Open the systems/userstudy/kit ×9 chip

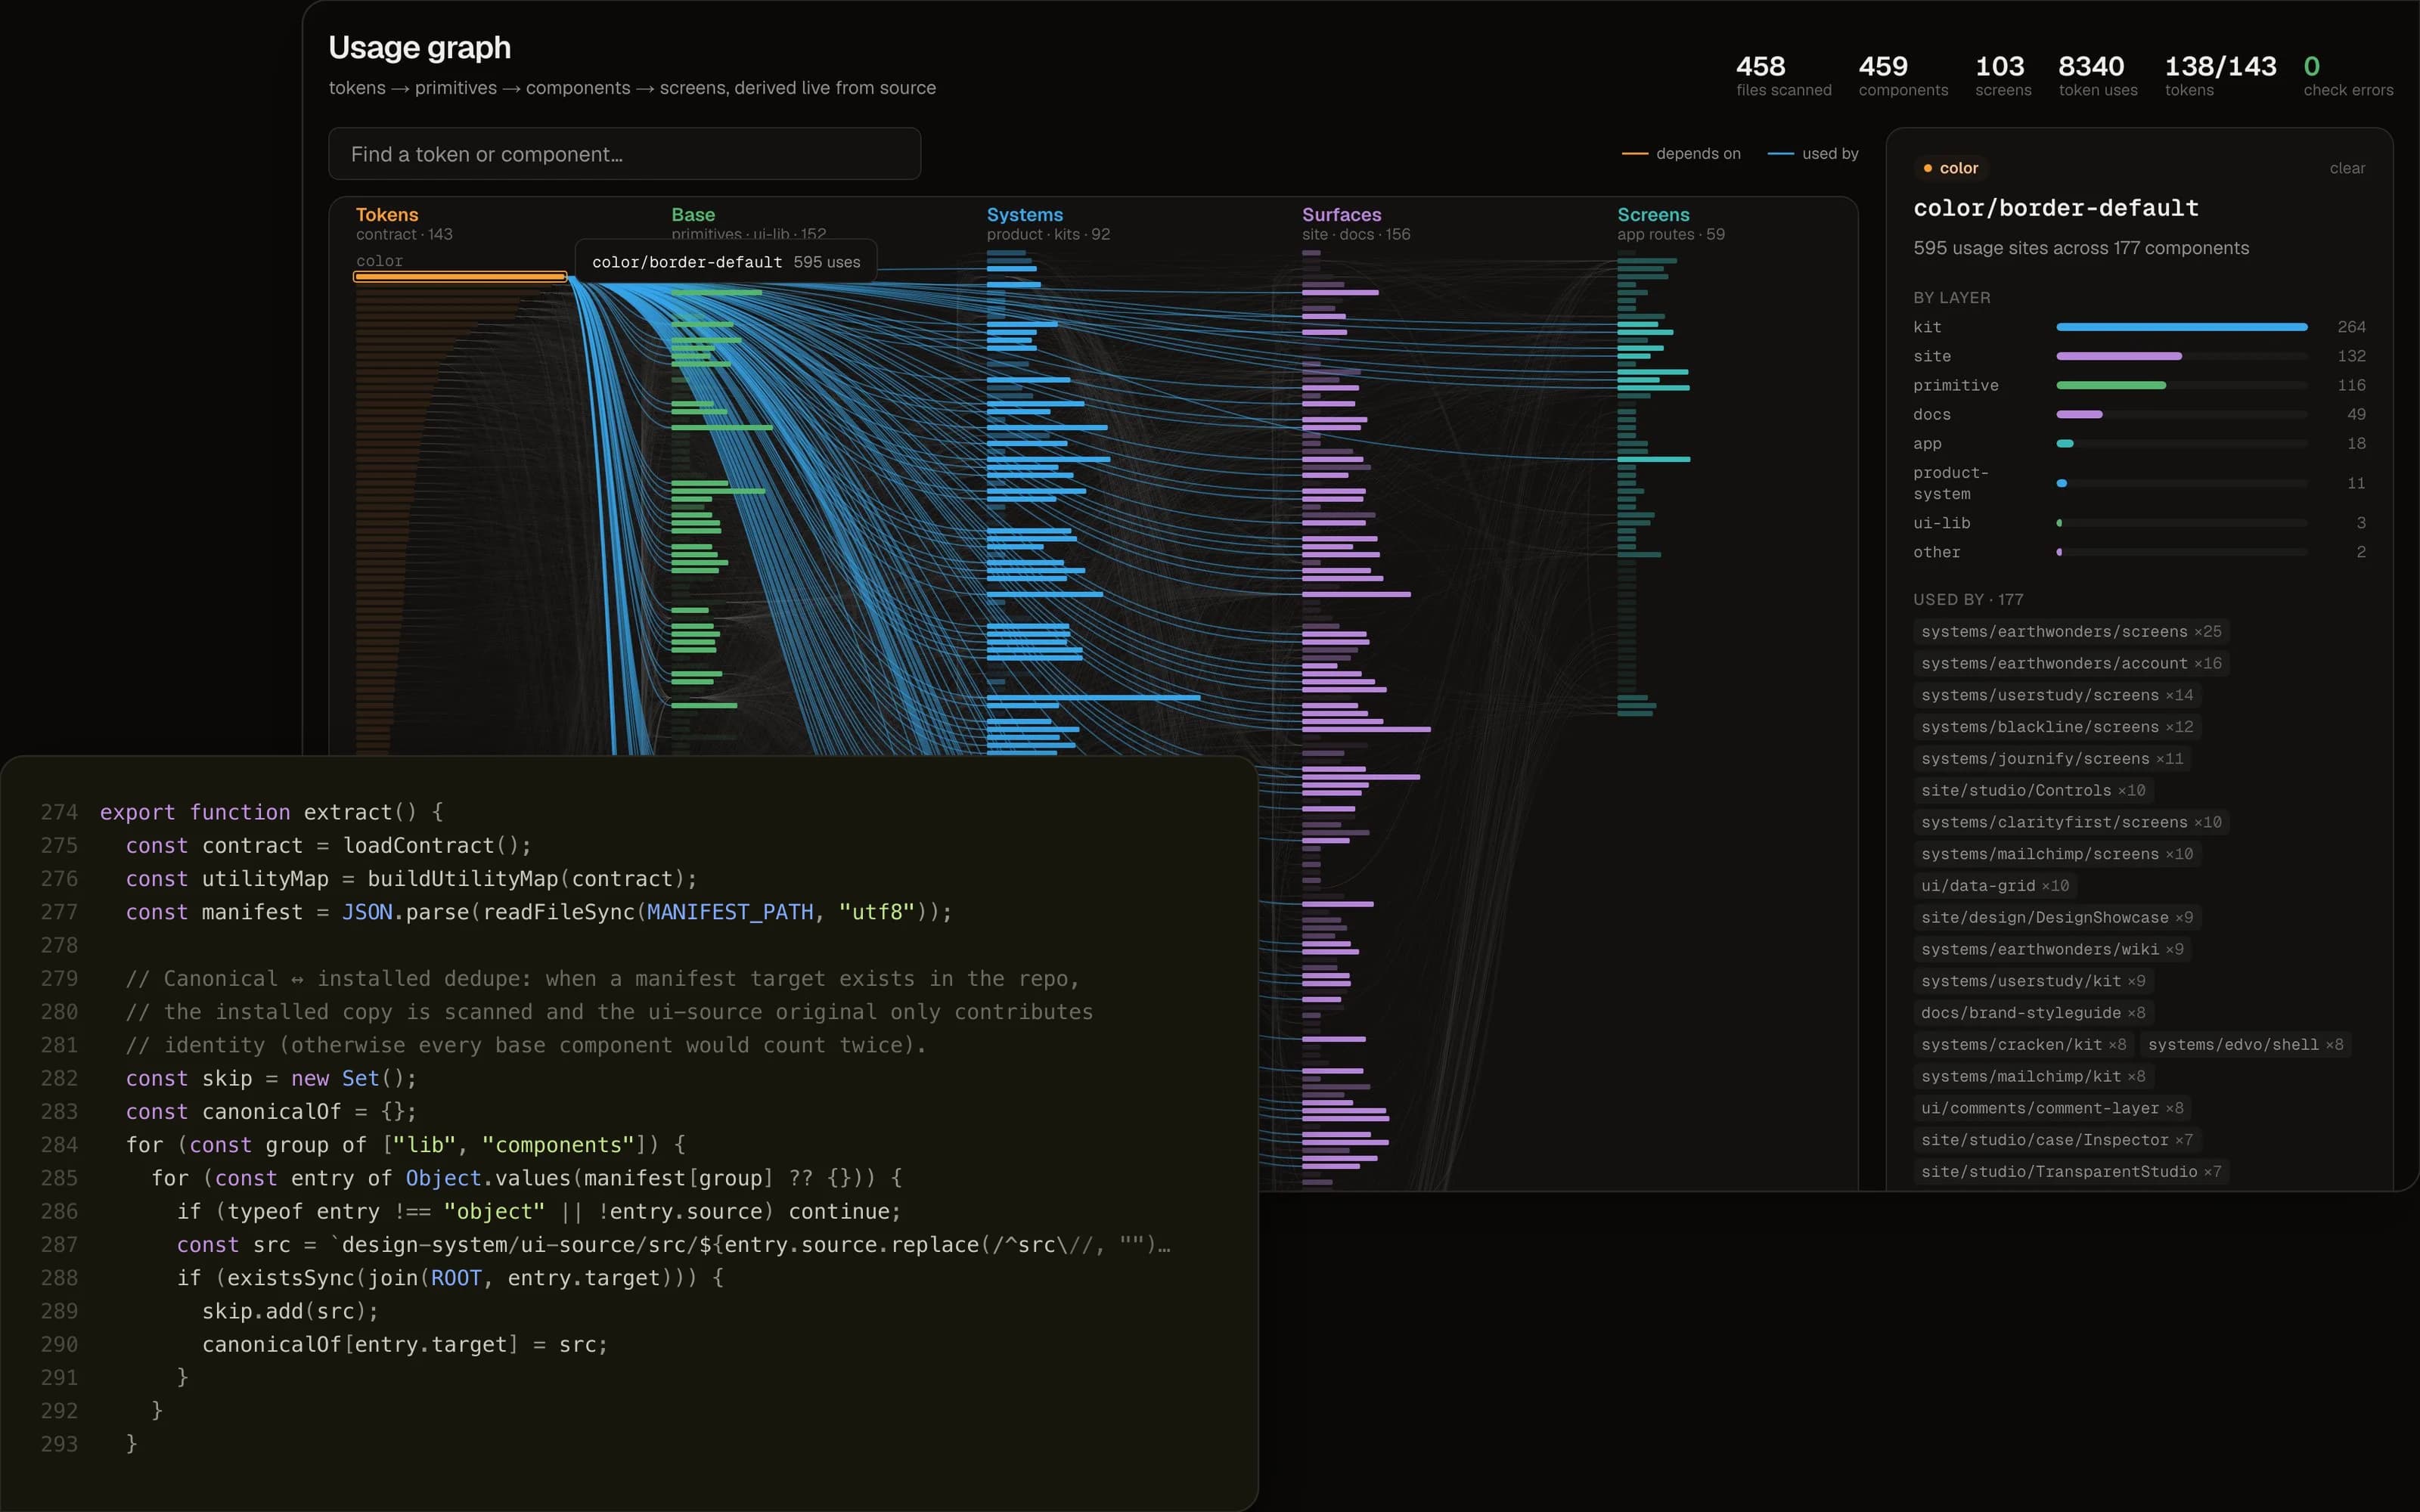point(2033,981)
